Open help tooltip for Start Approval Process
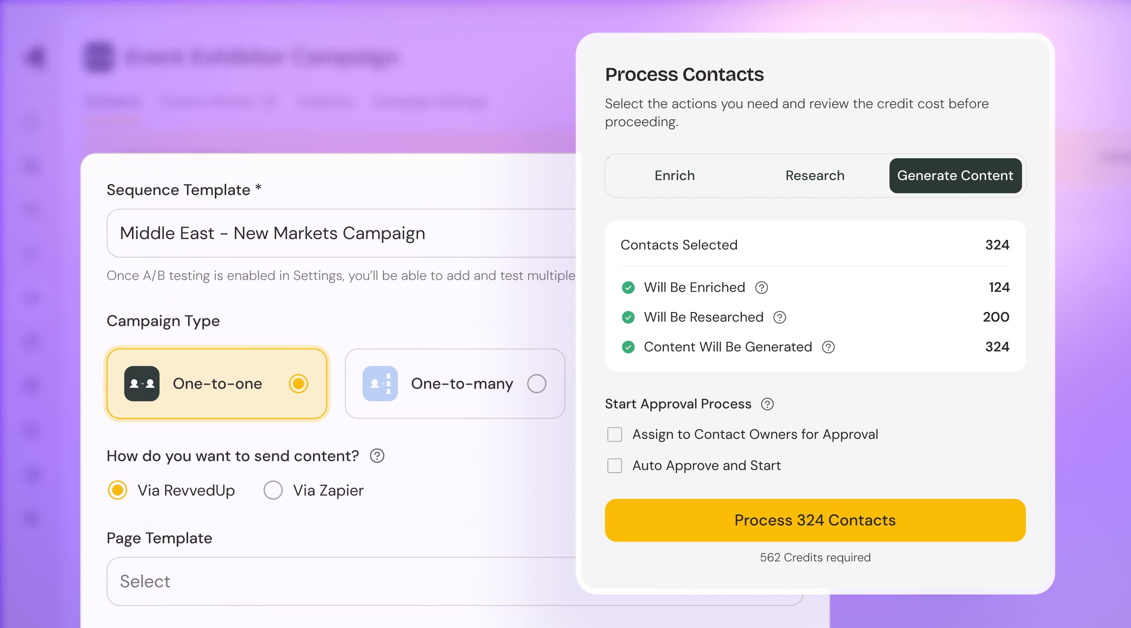Screen dimensions: 1131x628 click(767, 404)
